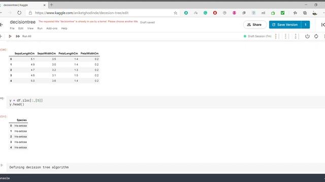Open browser favorites star list
The height and width of the screenshot is (182, 325).
point(295,13)
